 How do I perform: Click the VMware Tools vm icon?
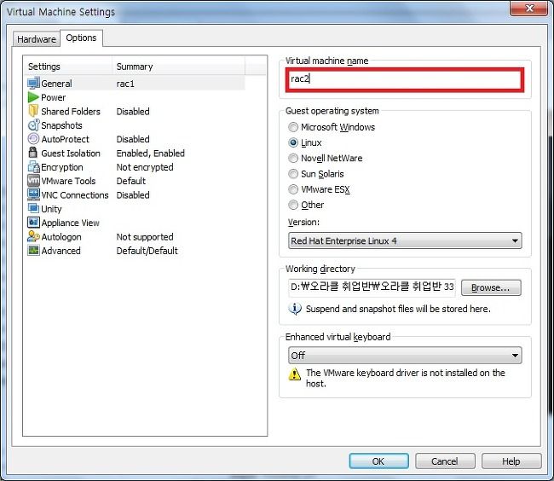[x=33, y=181]
